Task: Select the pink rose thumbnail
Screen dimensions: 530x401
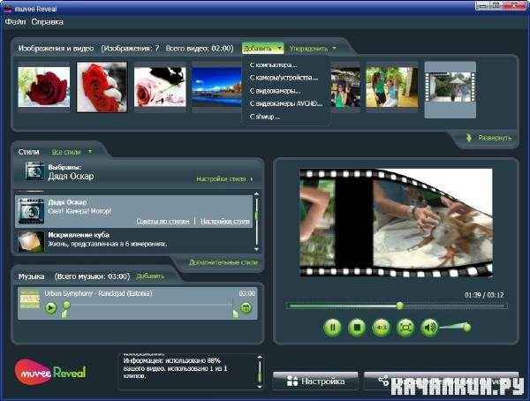Action: click(160, 87)
